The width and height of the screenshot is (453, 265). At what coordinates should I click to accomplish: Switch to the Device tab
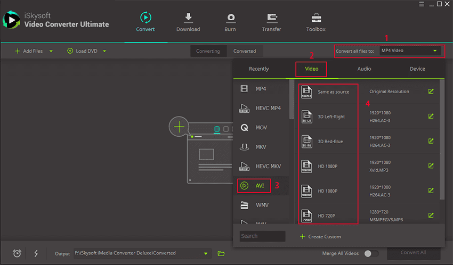point(417,69)
